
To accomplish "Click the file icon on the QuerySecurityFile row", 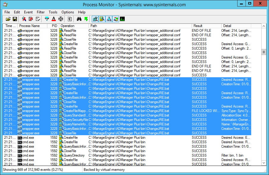I will point(61,120).
